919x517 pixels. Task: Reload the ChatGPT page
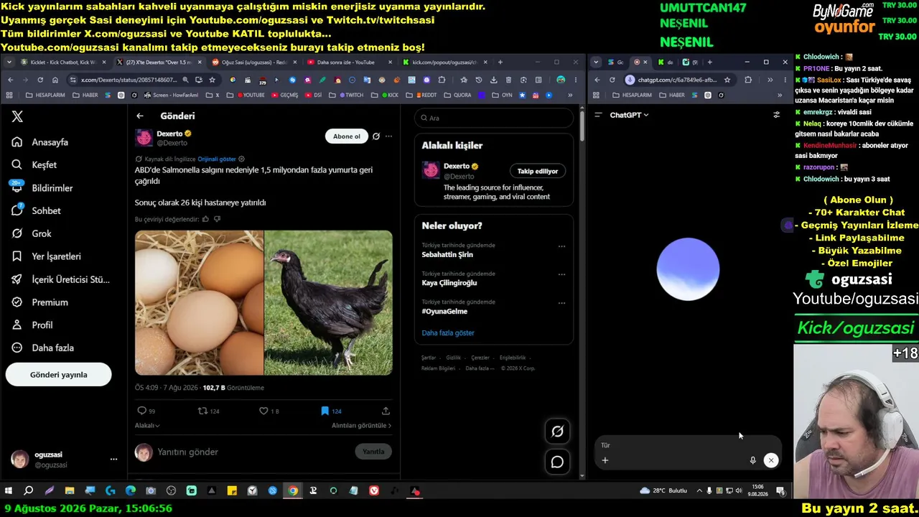tap(612, 80)
